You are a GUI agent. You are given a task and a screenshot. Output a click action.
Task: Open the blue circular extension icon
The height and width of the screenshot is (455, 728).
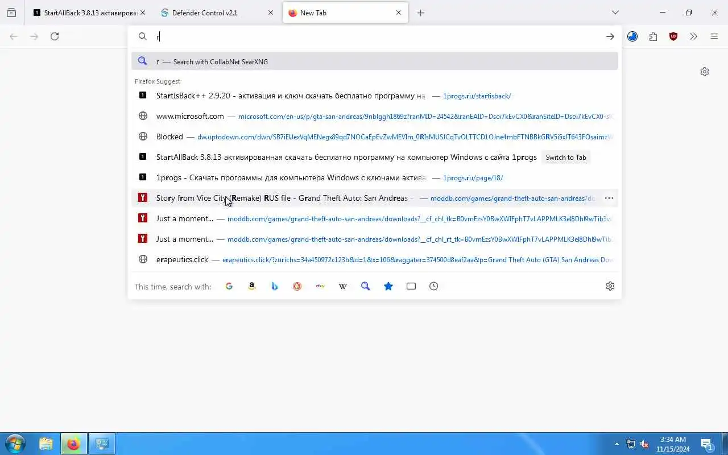[632, 36]
